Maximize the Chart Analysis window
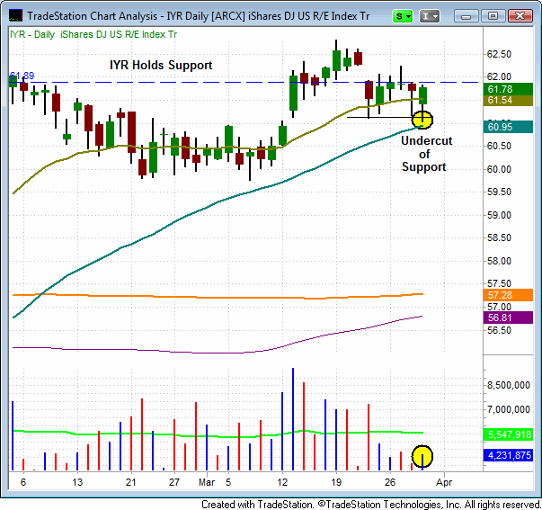The height and width of the screenshot is (510, 542). [493, 16]
